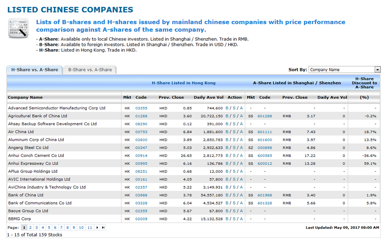Open H-share code 02600 link
The image size is (387, 244).
coord(141,140)
